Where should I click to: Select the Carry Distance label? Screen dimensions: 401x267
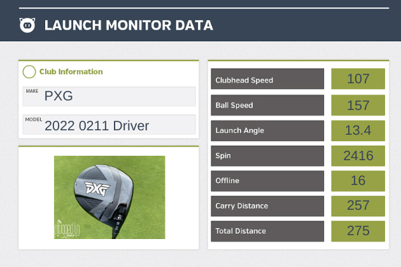point(267,206)
